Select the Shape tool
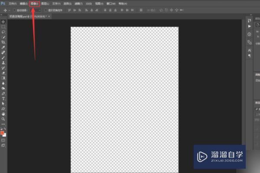Viewport: 260px width, 173px height. click(x=3, y=109)
